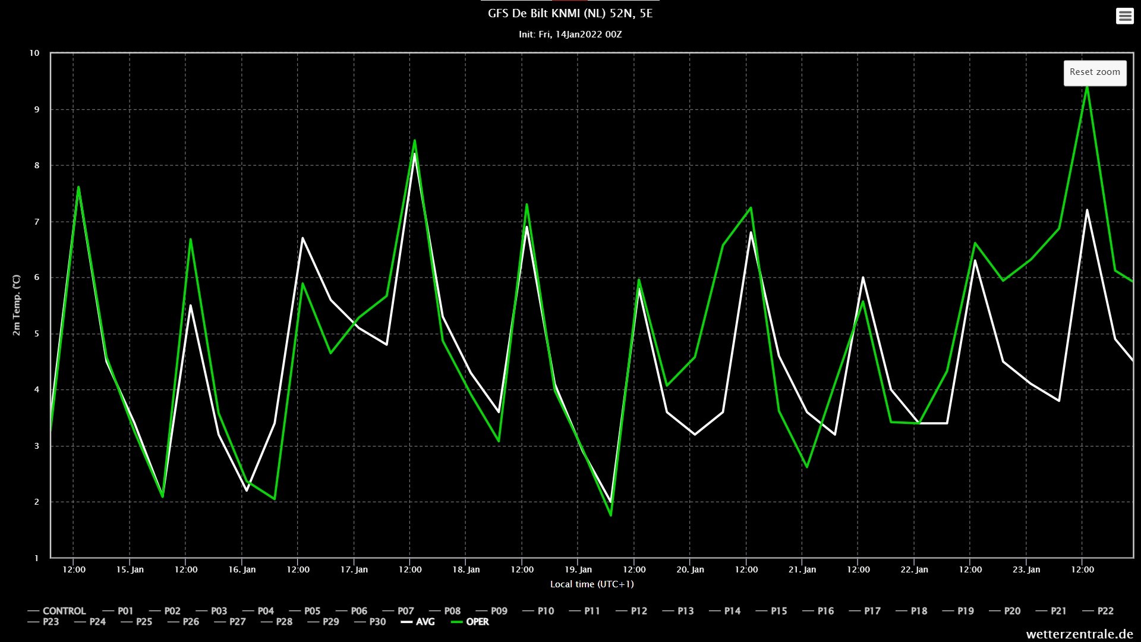Toggle the P27 legend entry

pyautogui.click(x=237, y=622)
